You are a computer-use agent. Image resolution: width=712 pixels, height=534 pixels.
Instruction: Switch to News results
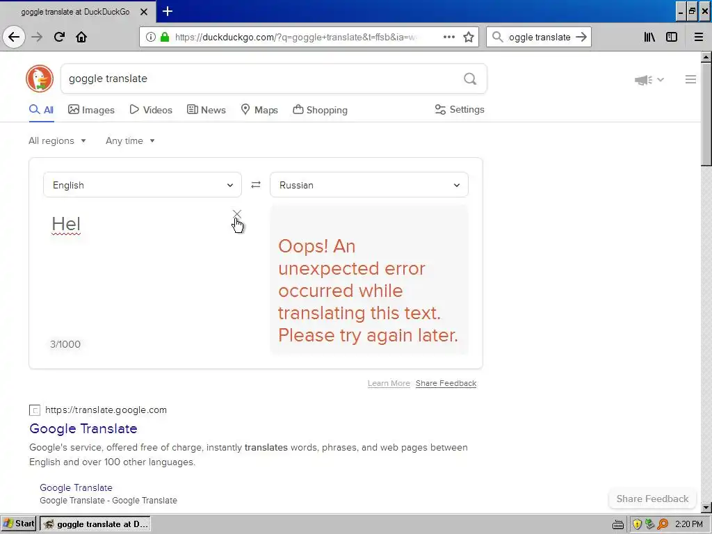click(206, 110)
